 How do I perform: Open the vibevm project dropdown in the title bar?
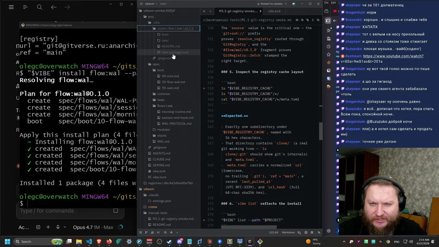(x=151, y=4)
